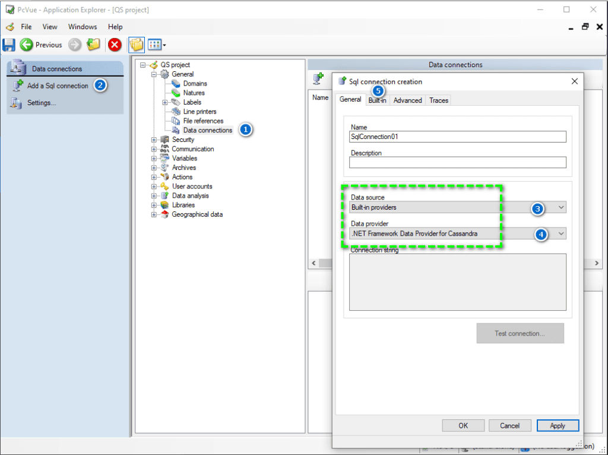This screenshot has height=455, width=608.
Task: Expand the Labels tree node
Action: click(165, 102)
